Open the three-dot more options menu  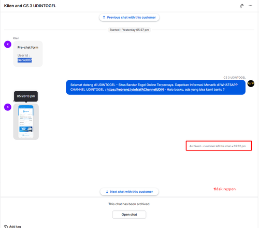click(250, 6)
